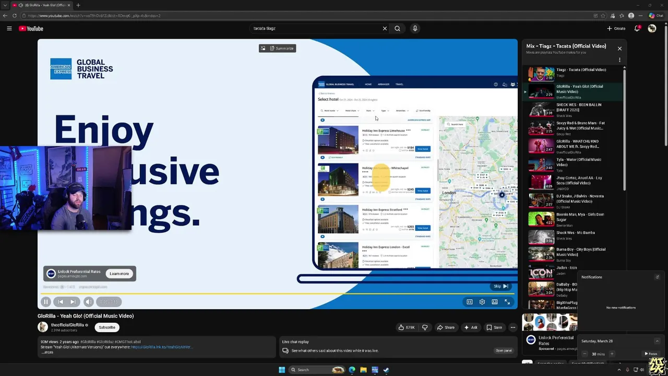
Task: Click the Summarize button over video
Action: point(282,49)
